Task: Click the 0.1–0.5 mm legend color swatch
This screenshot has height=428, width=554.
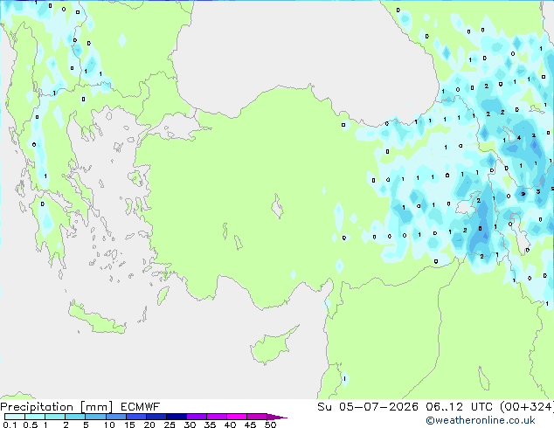Action: (x=15, y=417)
